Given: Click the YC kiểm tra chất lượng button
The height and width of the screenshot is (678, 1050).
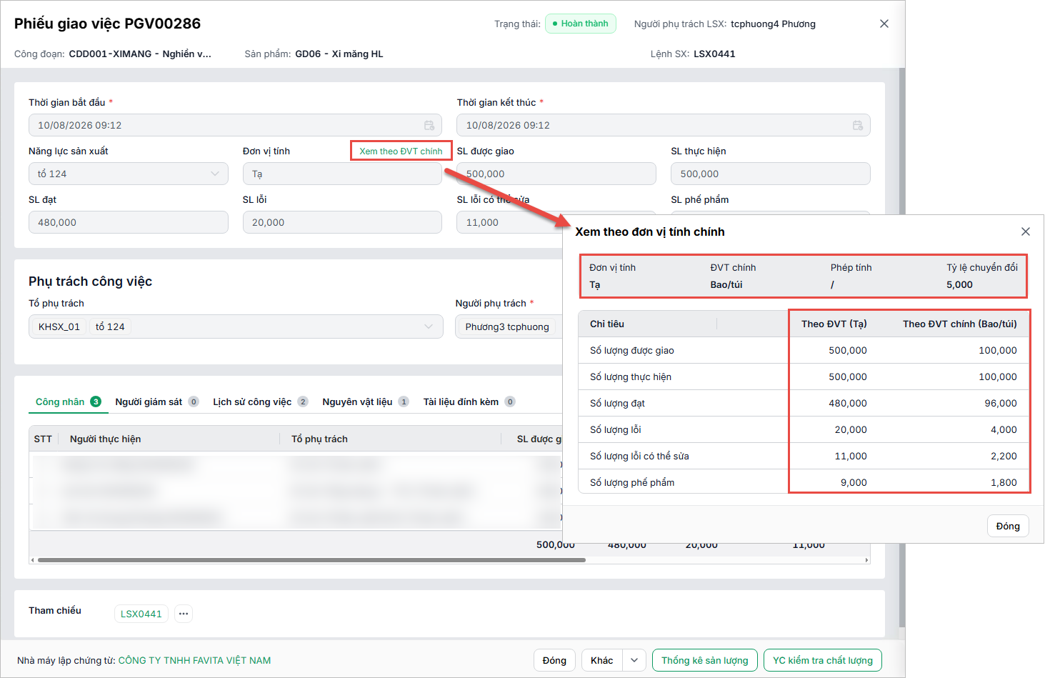Looking at the screenshot, I should point(823,660).
